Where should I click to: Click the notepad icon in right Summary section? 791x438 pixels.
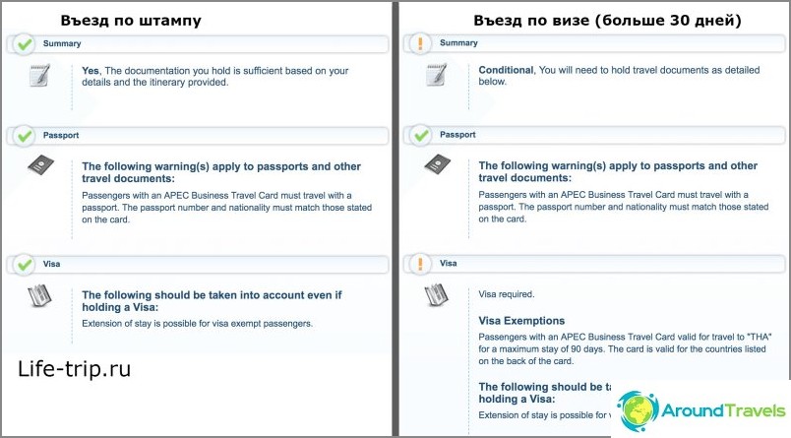[x=437, y=74]
